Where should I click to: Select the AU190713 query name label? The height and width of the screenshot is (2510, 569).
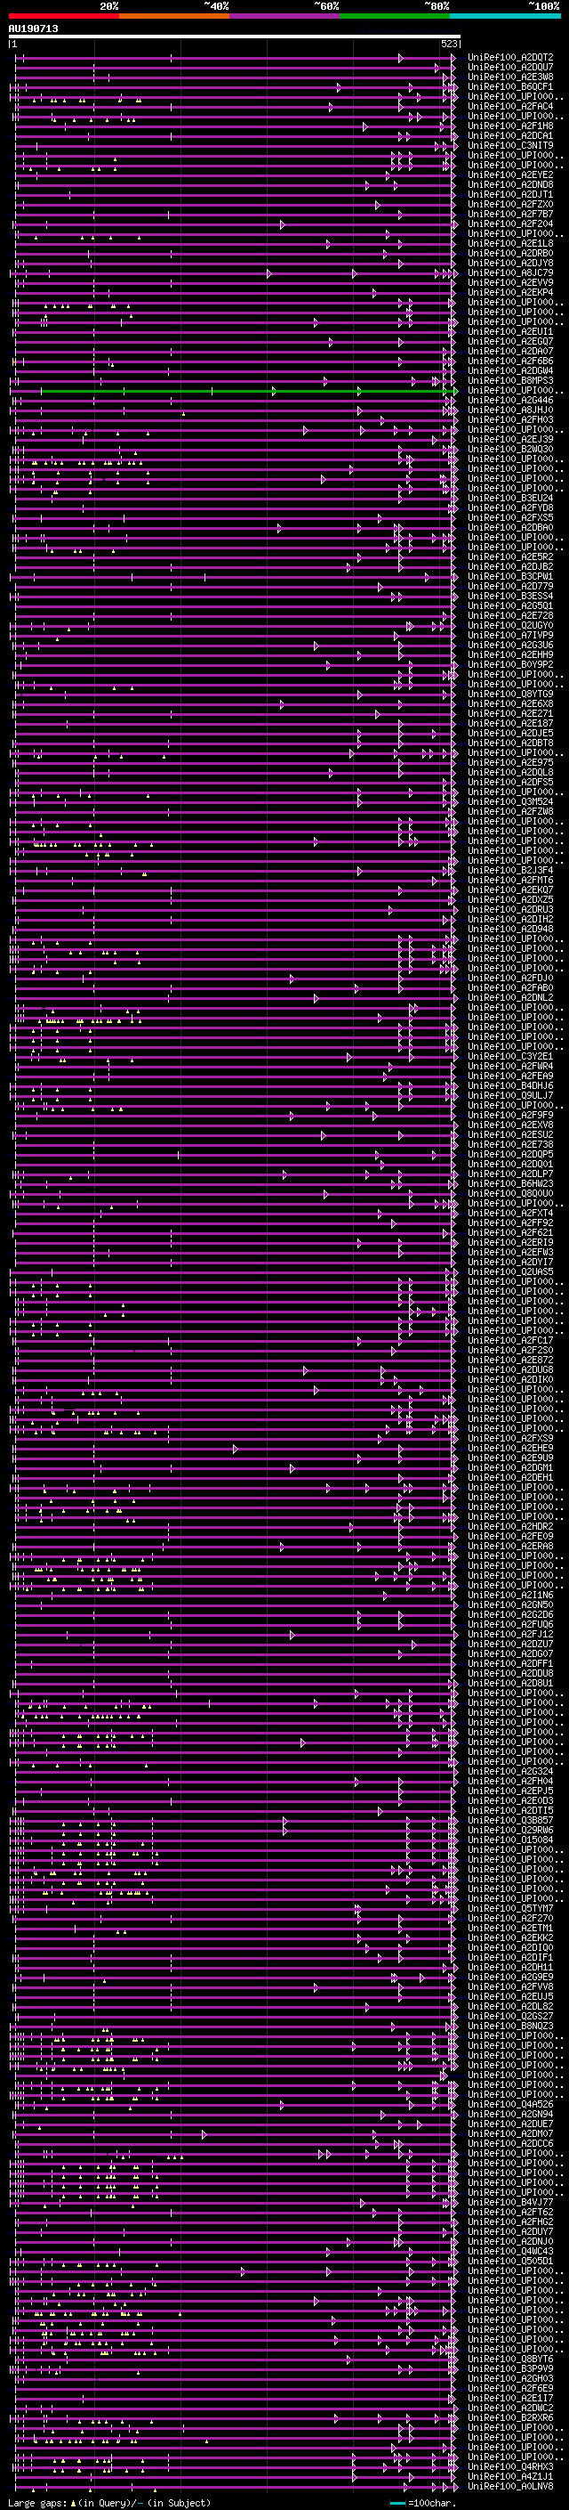tap(33, 29)
